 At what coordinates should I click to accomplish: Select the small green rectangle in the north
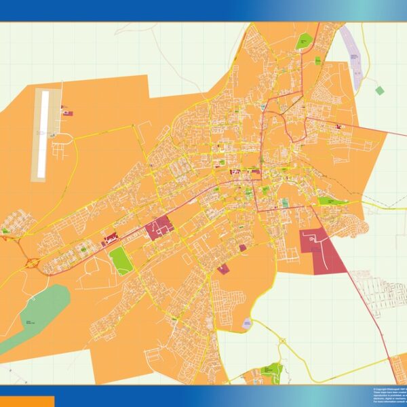click(x=318, y=61)
